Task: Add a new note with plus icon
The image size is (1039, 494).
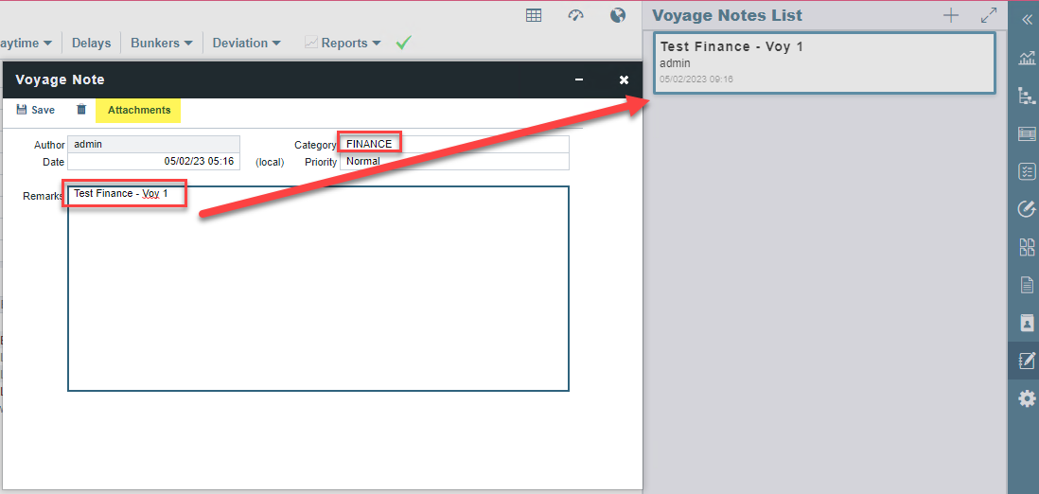Action: click(951, 15)
